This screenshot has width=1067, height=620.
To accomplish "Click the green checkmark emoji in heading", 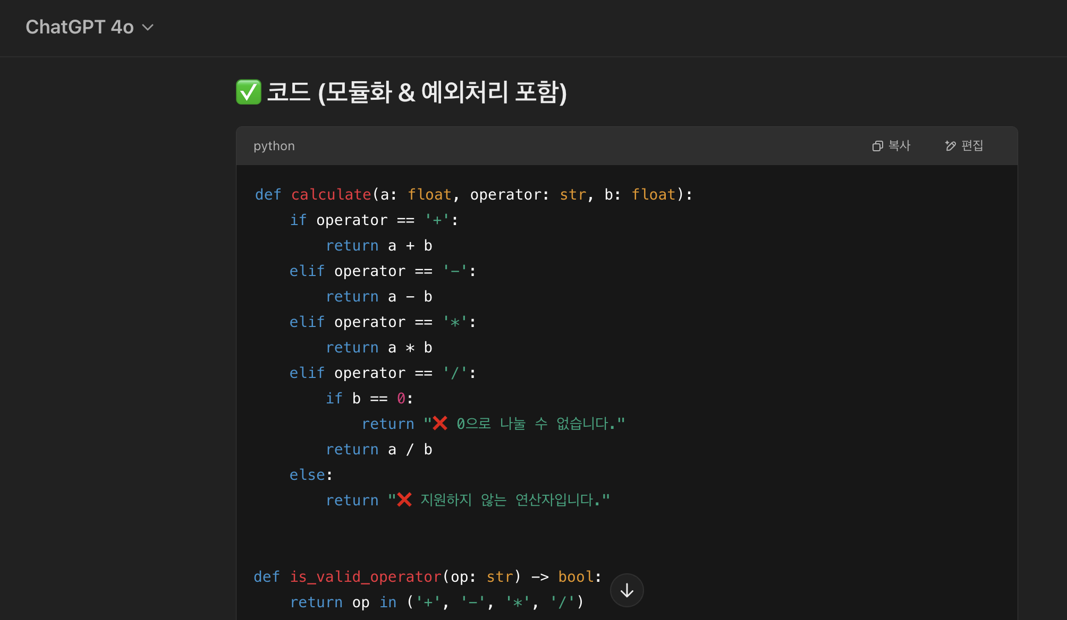I will pos(248,92).
